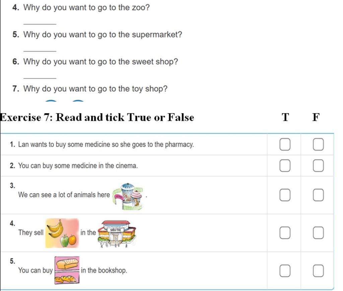
Task: Tick False for the bookshop sentence
Action: (318, 271)
